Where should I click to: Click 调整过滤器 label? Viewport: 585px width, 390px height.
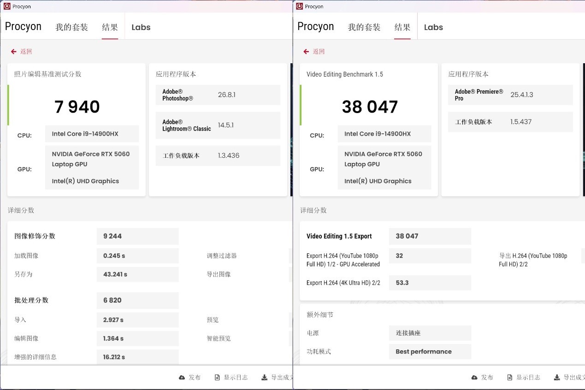pos(222,256)
